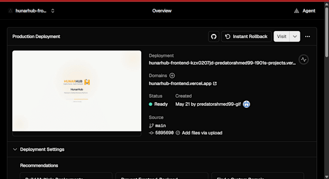329x179 pixels.
Task: Open the dropdown arrow beside Visit
Action: pos(295,36)
